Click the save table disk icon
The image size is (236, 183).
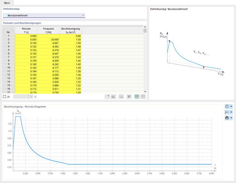click(113, 96)
